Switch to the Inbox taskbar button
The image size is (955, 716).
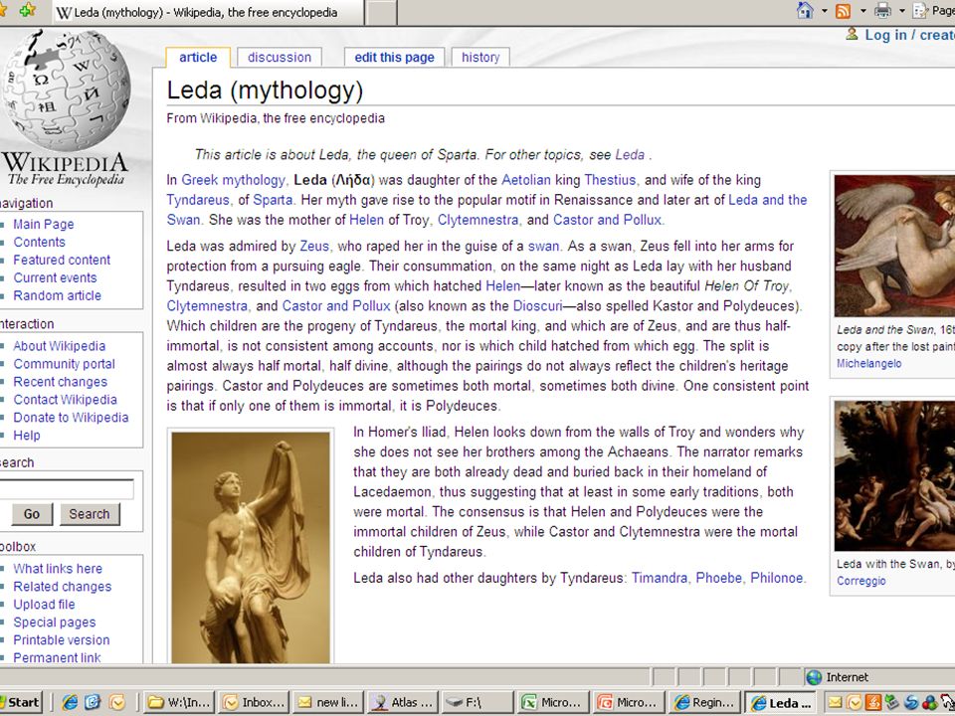tap(254, 702)
